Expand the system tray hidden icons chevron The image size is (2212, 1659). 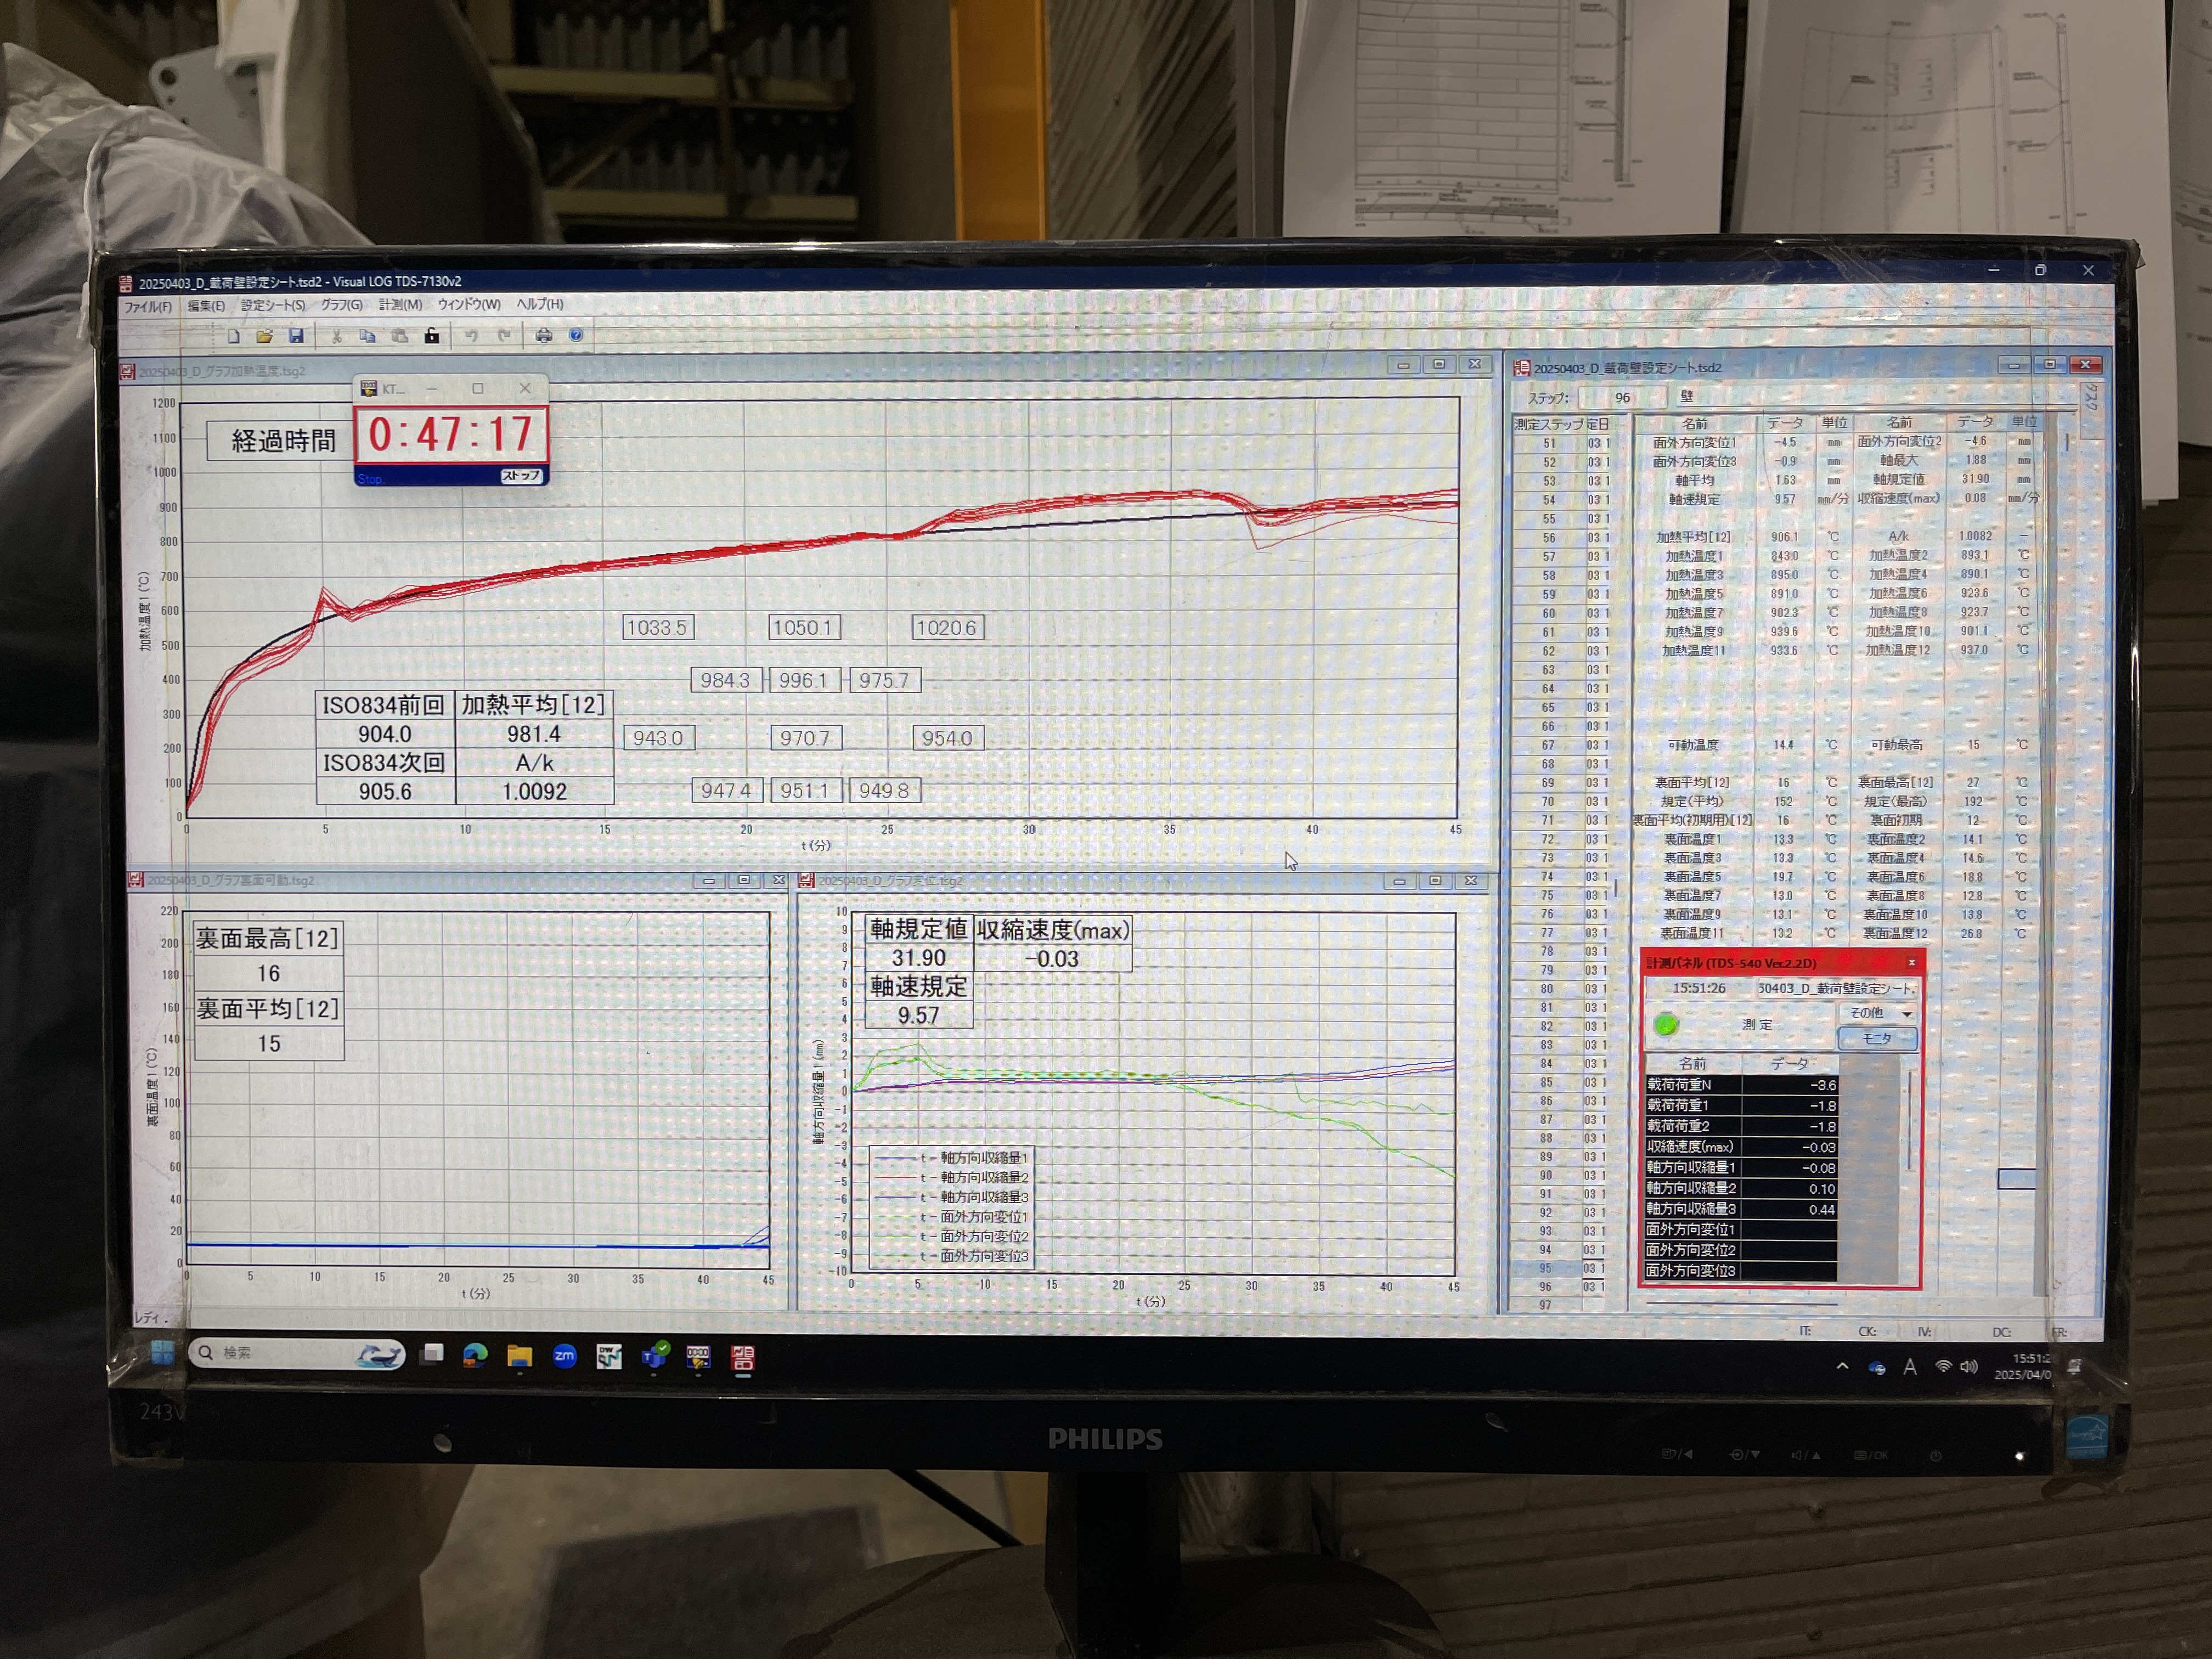(x=1842, y=1366)
